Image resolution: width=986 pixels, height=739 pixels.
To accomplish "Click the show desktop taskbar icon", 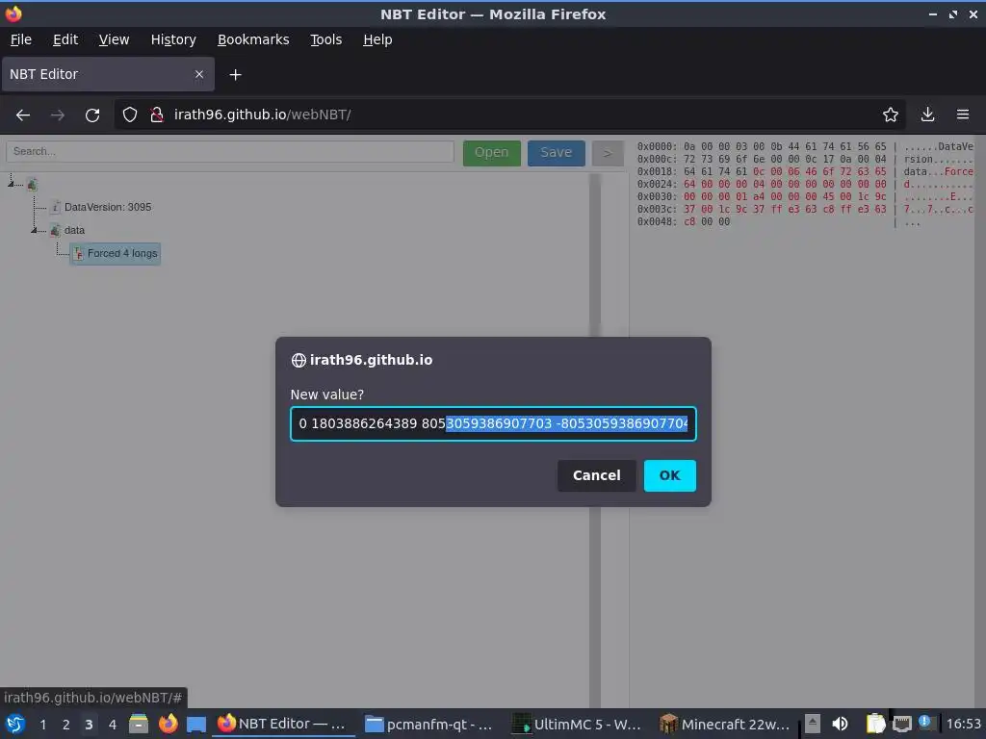I will (x=196, y=724).
